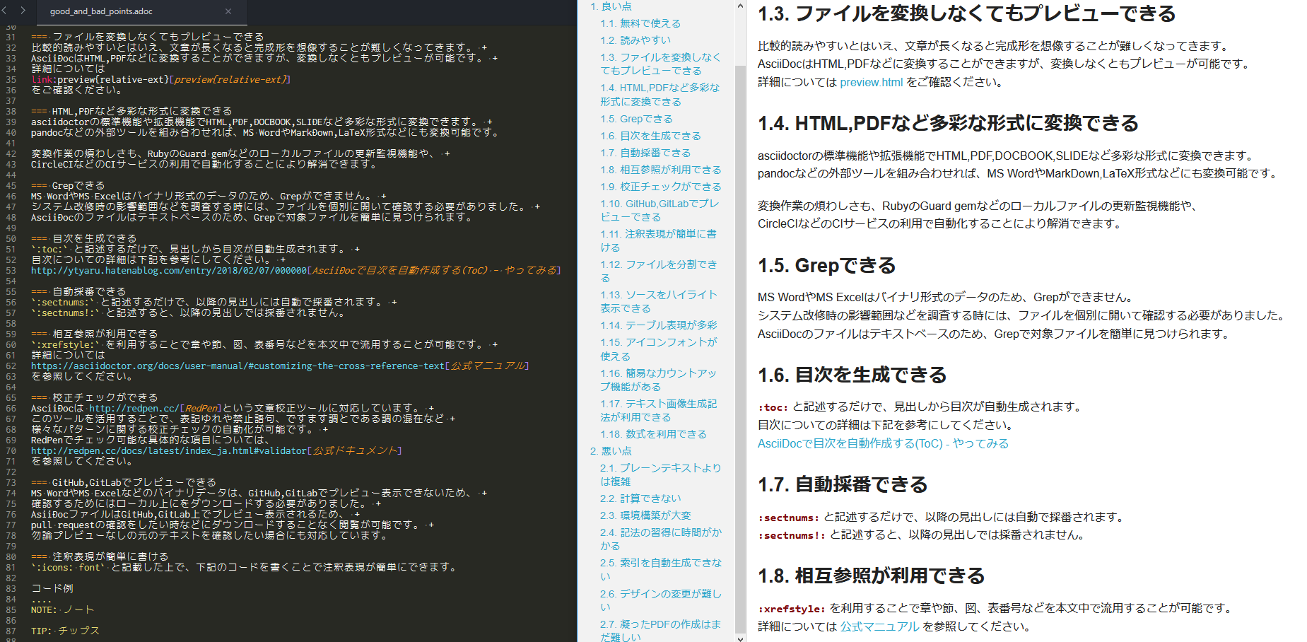Click the link:preview line in editor
Screen dimensions: 1307x642
click(161, 79)
